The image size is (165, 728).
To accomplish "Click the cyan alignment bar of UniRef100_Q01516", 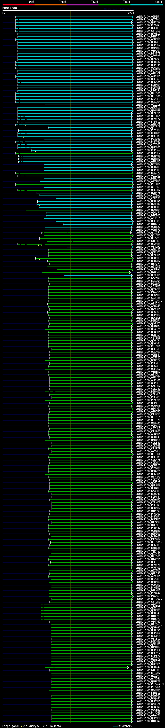I will click(89, 105).
